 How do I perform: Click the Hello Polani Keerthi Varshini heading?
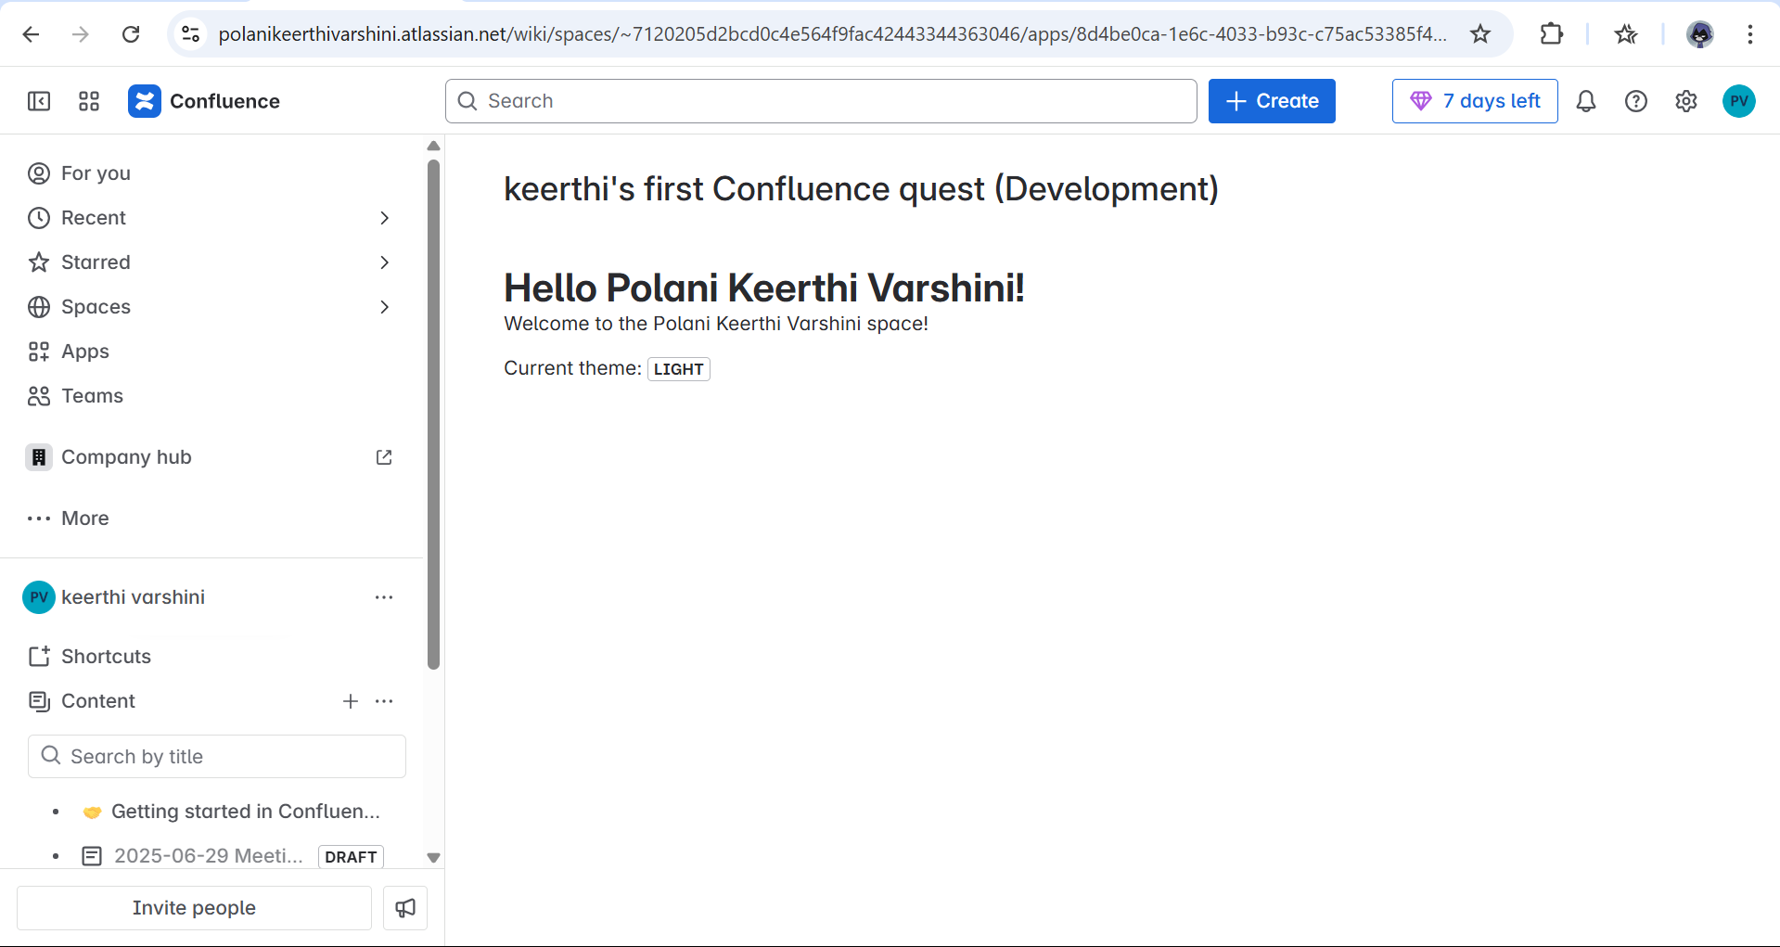coord(764,288)
